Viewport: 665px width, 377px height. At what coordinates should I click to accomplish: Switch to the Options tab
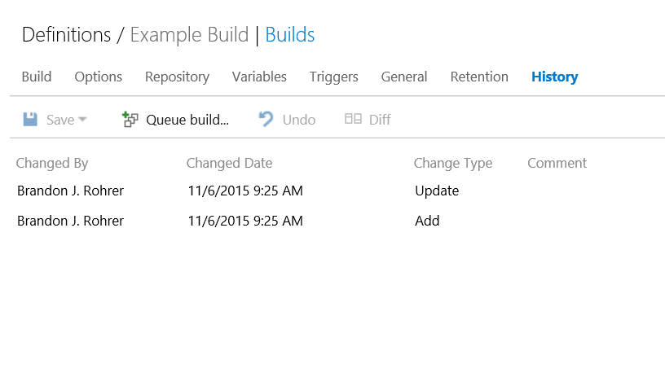[99, 77]
